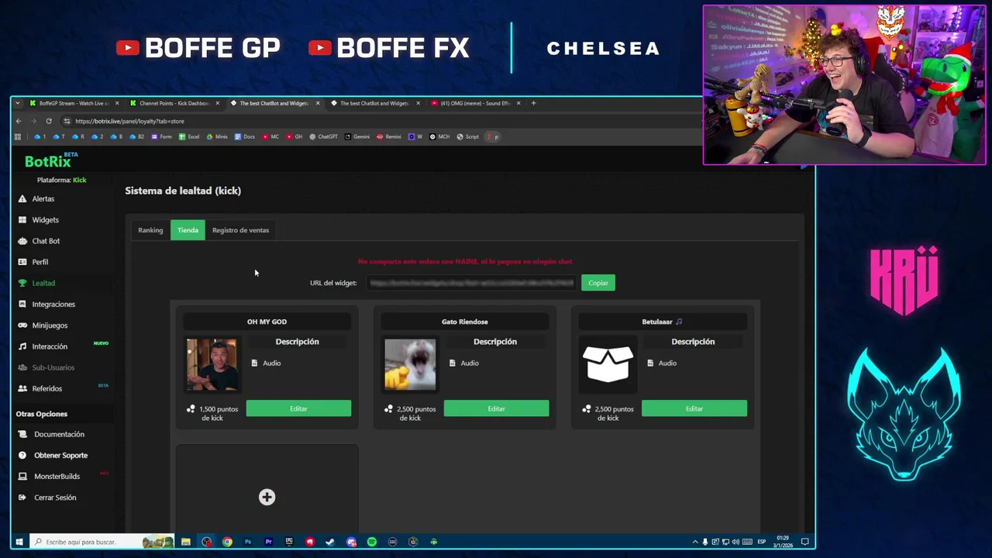This screenshot has height=558, width=992.
Task: Open the site info icon in address bar
Action: tap(67, 121)
